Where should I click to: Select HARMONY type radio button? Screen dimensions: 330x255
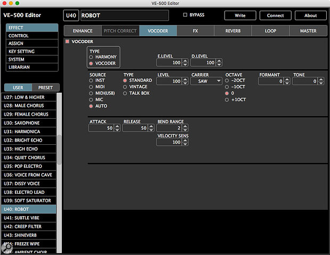click(91, 57)
